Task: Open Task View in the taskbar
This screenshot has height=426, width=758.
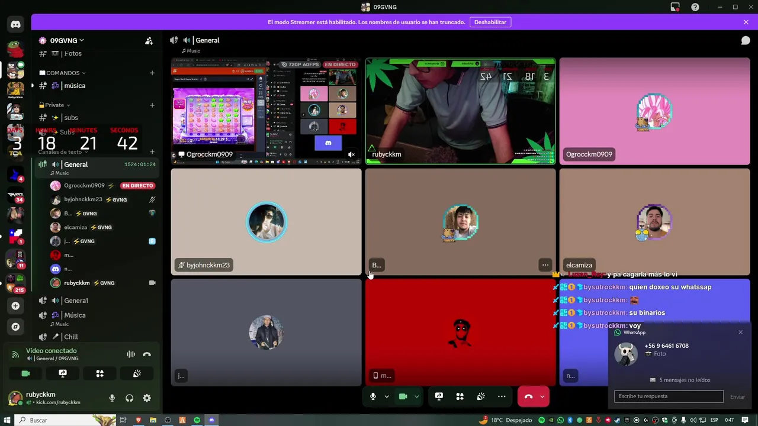Action: point(123,420)
